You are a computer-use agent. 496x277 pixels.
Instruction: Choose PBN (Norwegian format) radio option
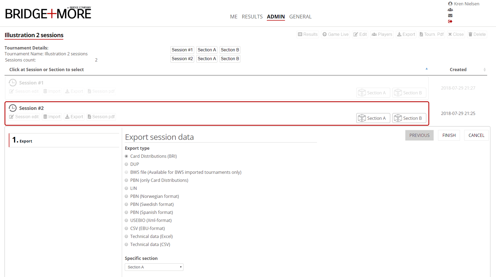[x=127, y=196]
